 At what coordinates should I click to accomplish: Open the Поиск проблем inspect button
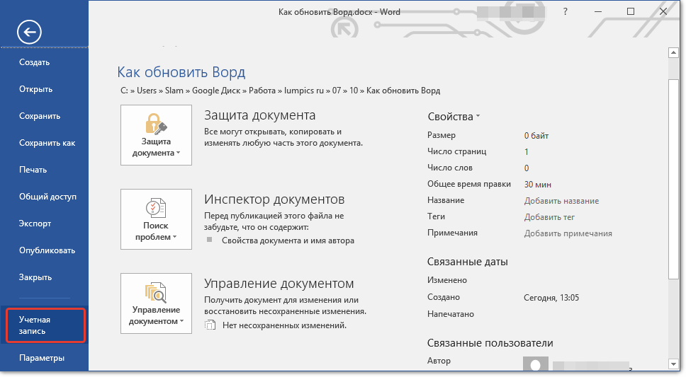click(156, 219)
